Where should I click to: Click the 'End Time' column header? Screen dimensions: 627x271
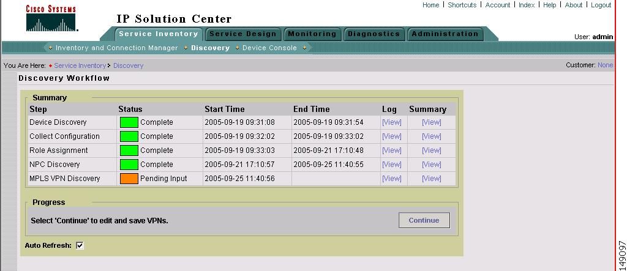tap(312, 109)
